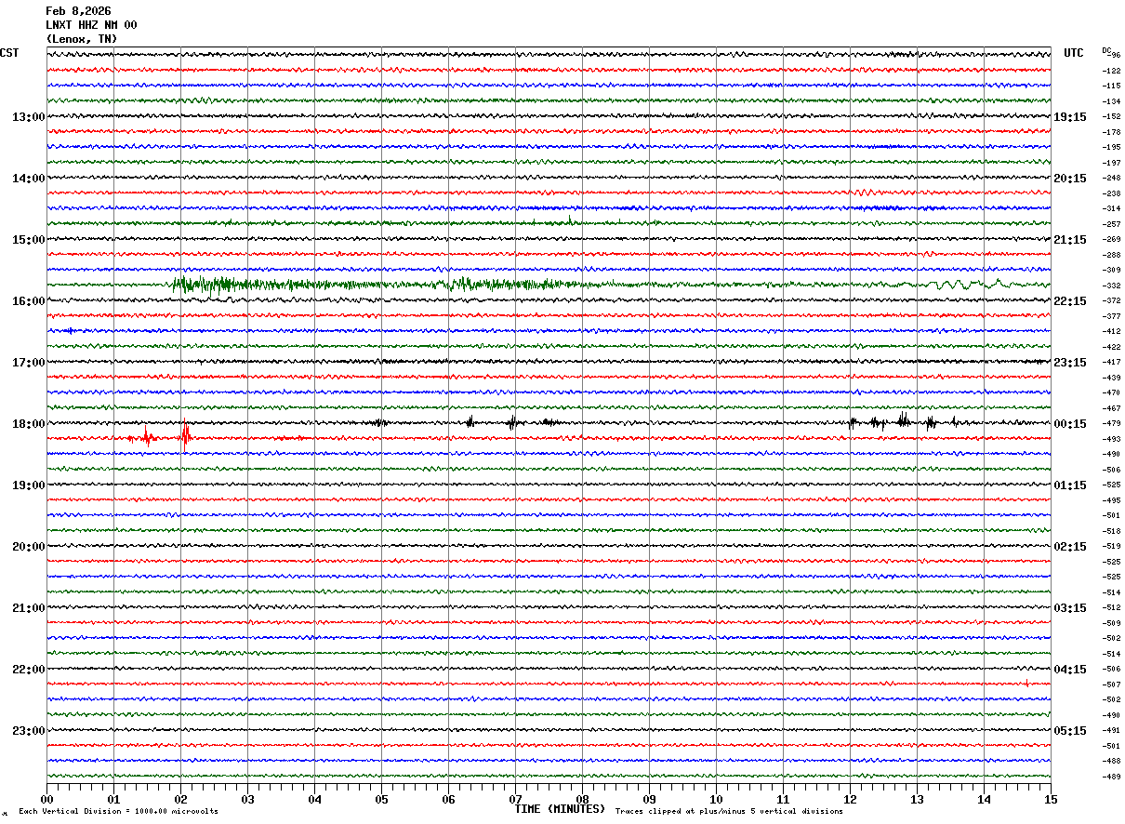The height and width of the screenshot is (824, 1125).
Task: Click minute axis tick label 01
Action: 113,799
